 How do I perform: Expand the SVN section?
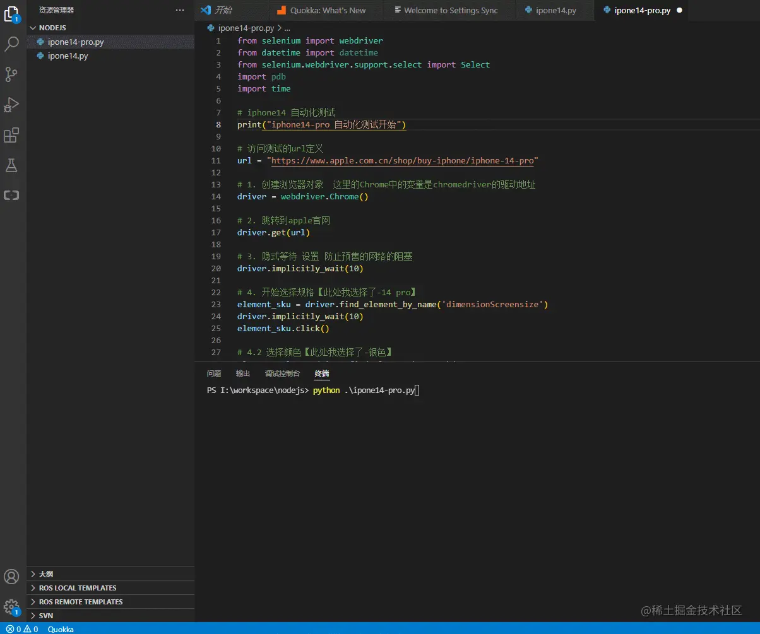(110, 616)
